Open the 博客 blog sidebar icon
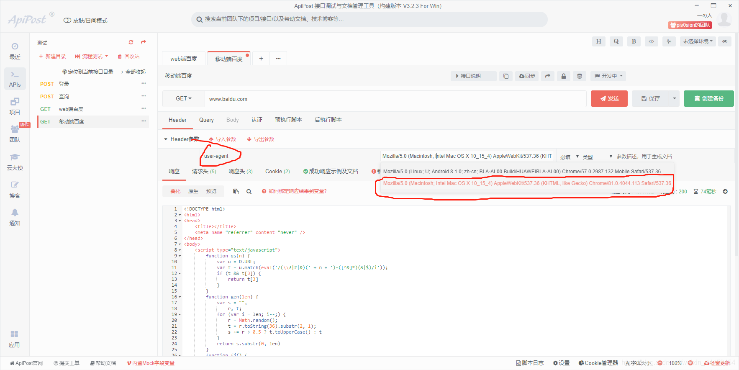Image resolution: width=739 pixels, height=370 pixels. (x=15, y=190)
